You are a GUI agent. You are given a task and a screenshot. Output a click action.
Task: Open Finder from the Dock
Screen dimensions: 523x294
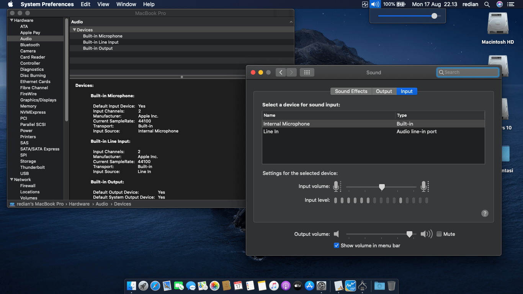(132, 286)
